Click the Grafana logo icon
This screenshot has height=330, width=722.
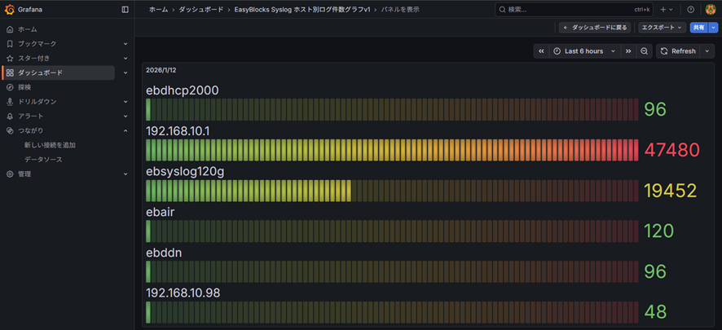[10, 10]
